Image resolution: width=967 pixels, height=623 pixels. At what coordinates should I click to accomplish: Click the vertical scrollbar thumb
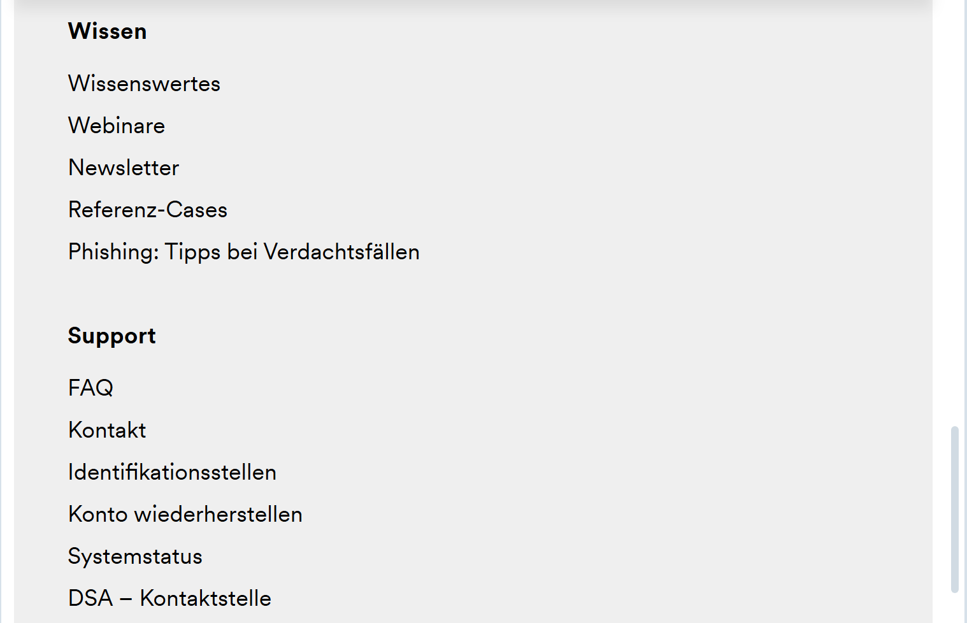point(954,510)
